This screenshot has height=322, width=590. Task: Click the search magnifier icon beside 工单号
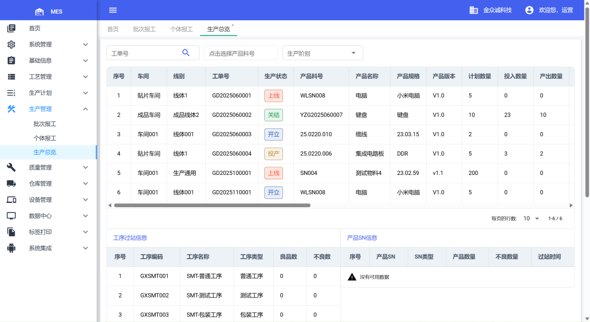click(x=186, y=52)
